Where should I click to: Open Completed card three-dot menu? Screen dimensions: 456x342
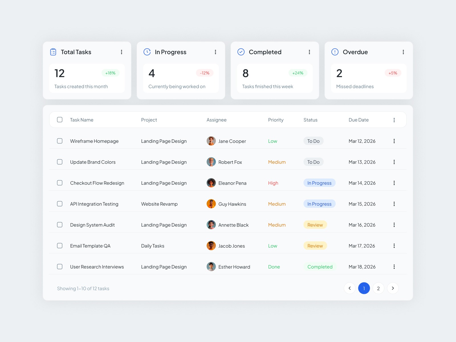[x=309, y=52]
